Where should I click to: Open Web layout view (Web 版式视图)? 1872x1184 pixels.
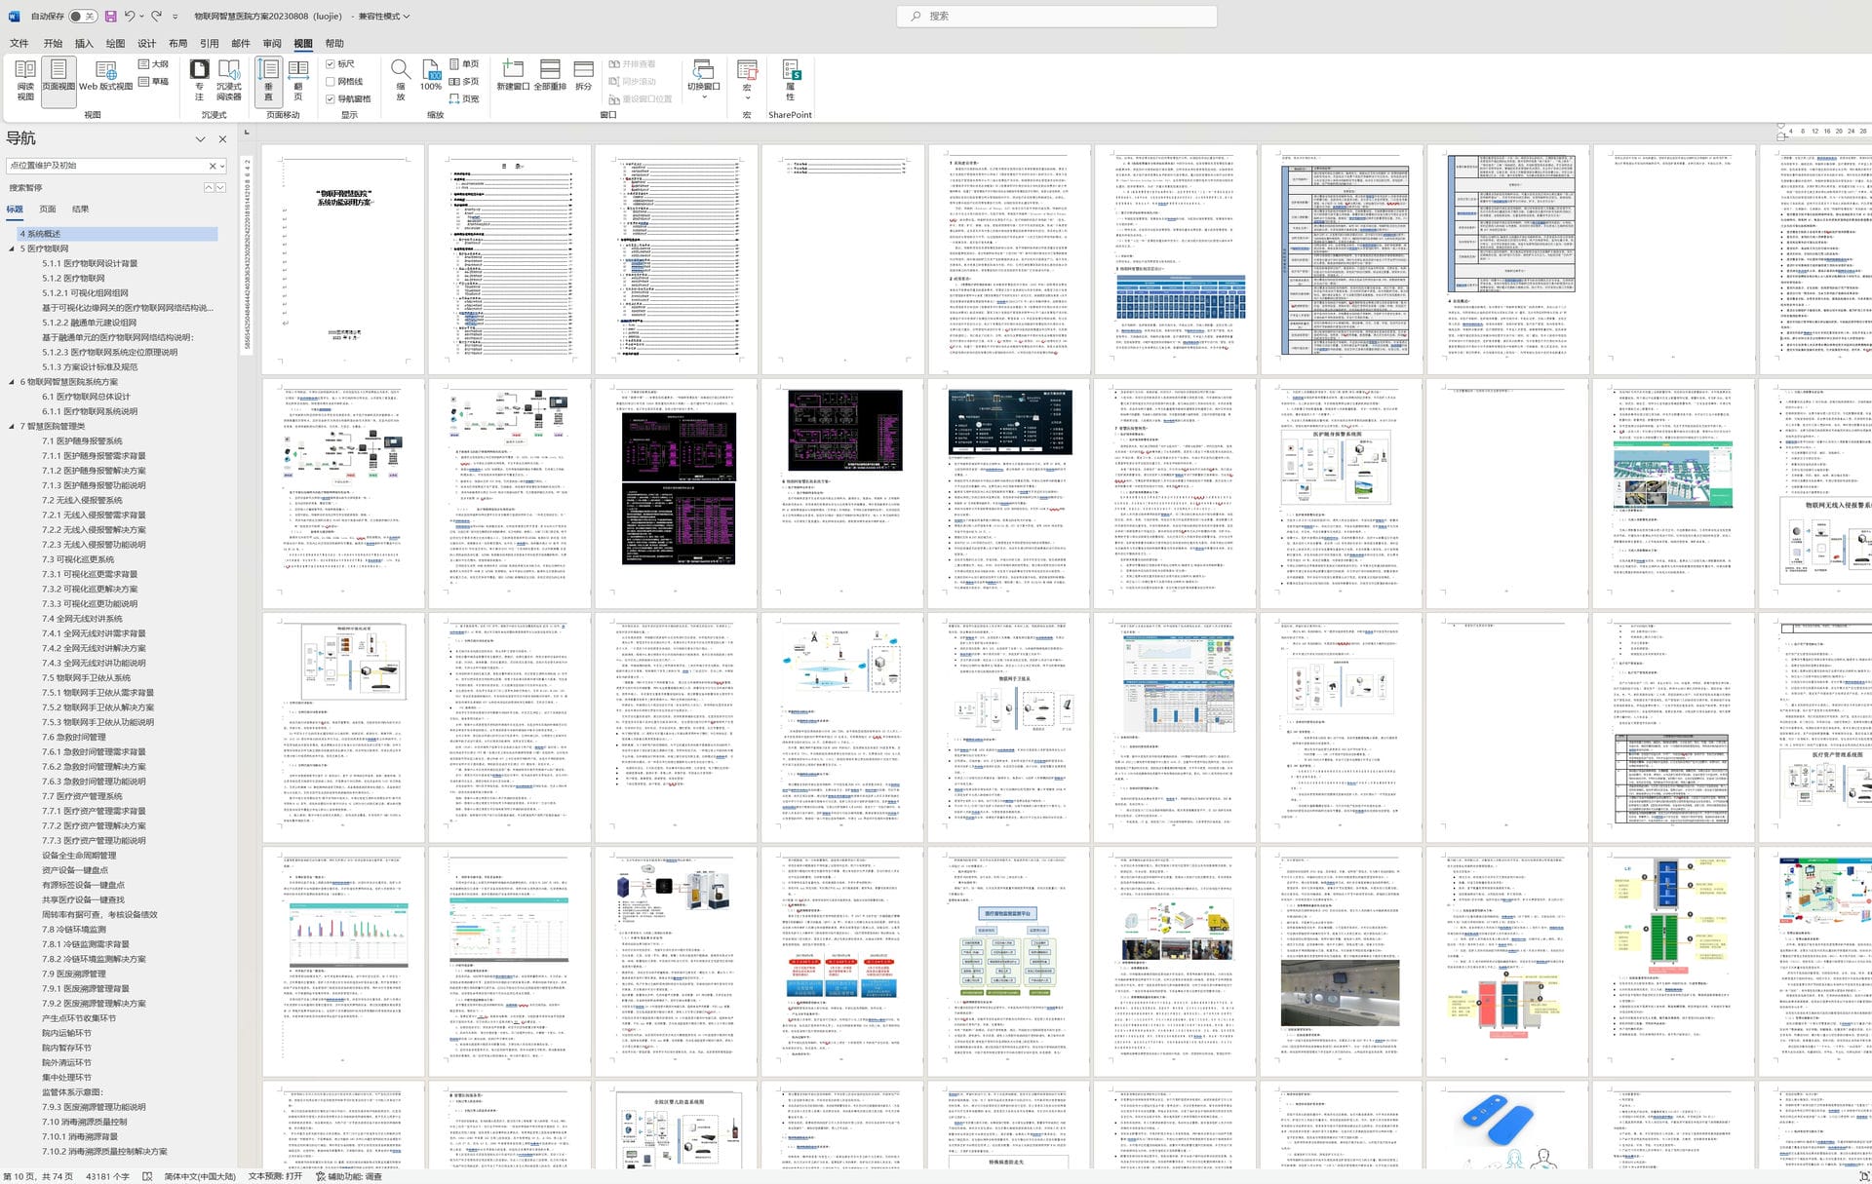click(x=105, y=76)
